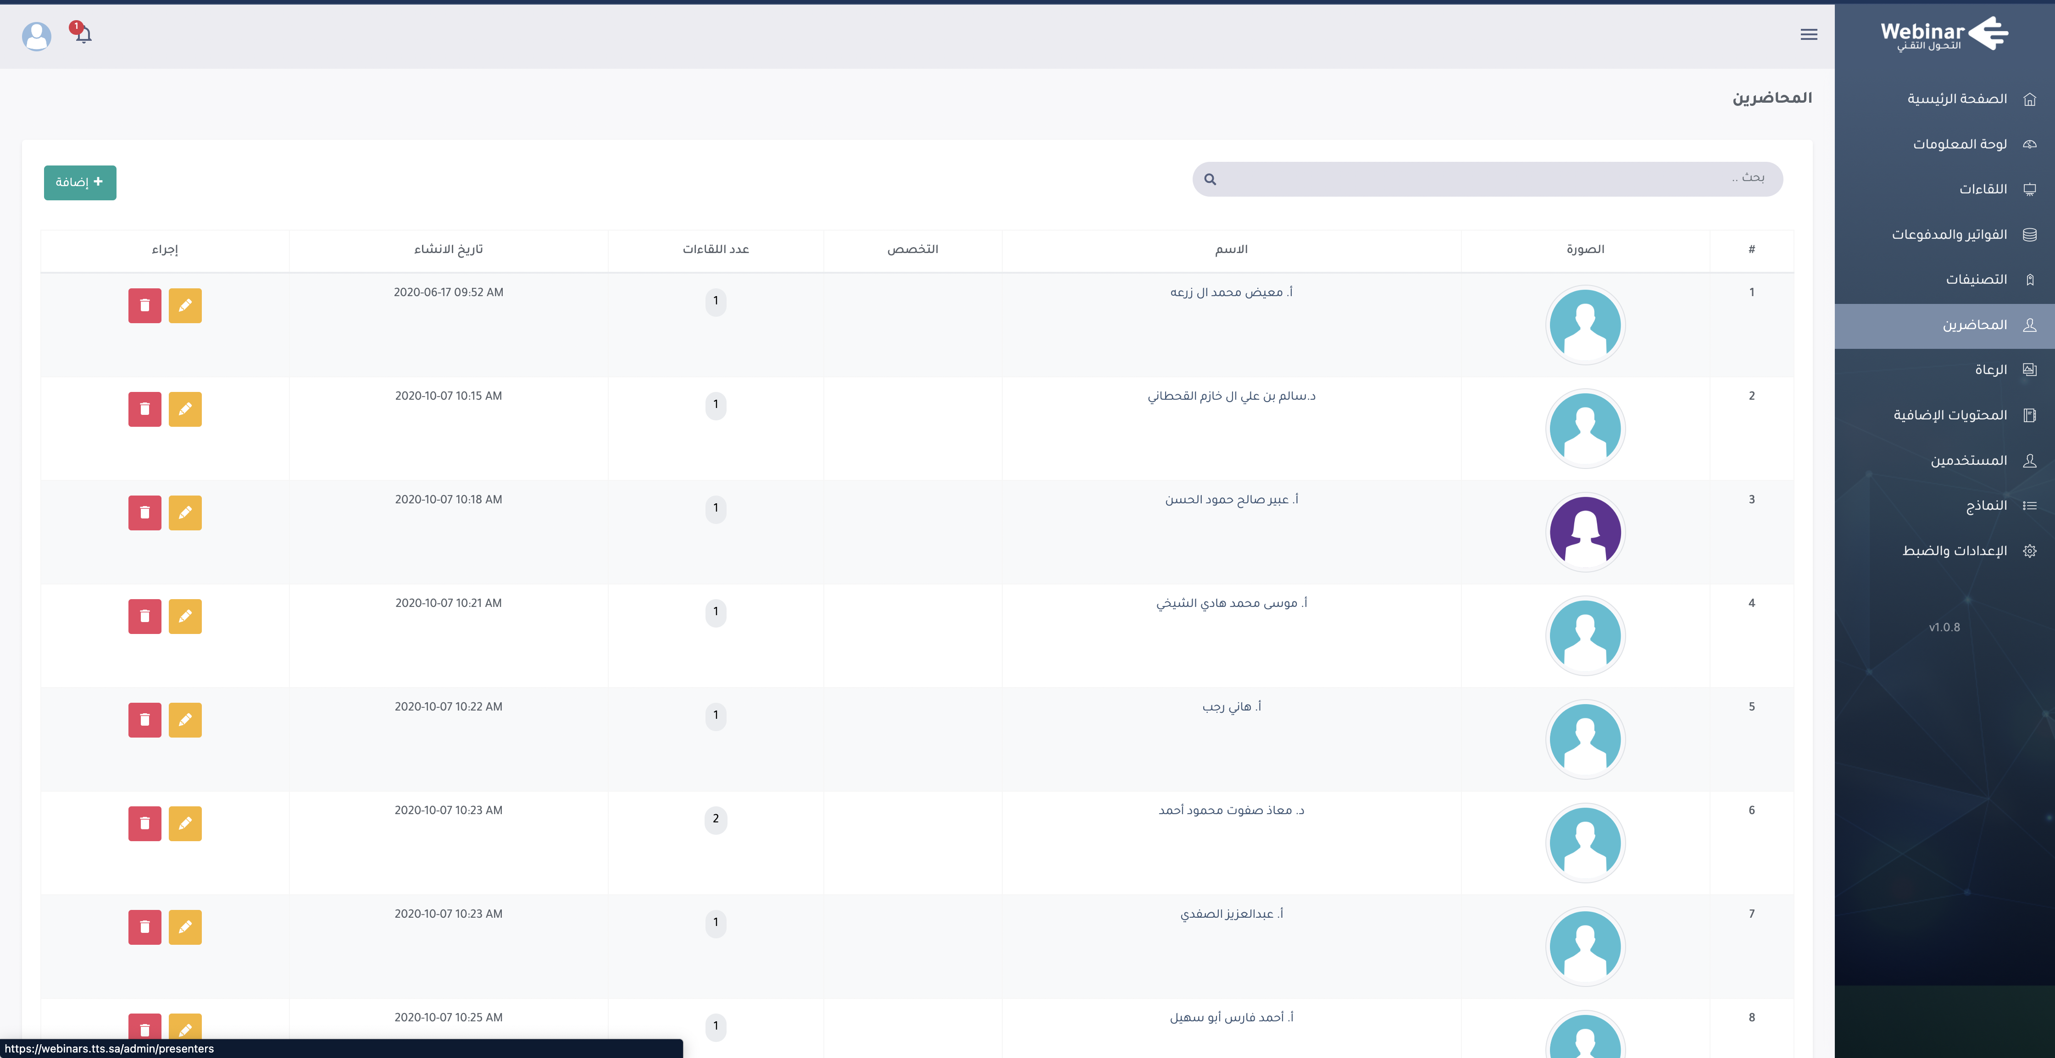Image resolution: width=2055 pixels, height=1058 pixels.
Task: Open الإعدادات والضبط settings in the sidebar
Action: coord(1945,551)
